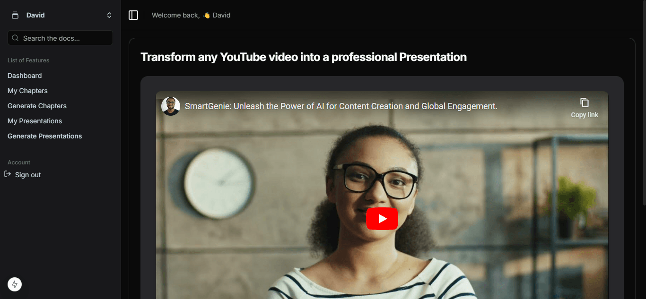Toggle the sidebar panel icon
The width and height of the screenshot is (646, 299).
click(x=133, y=15)
